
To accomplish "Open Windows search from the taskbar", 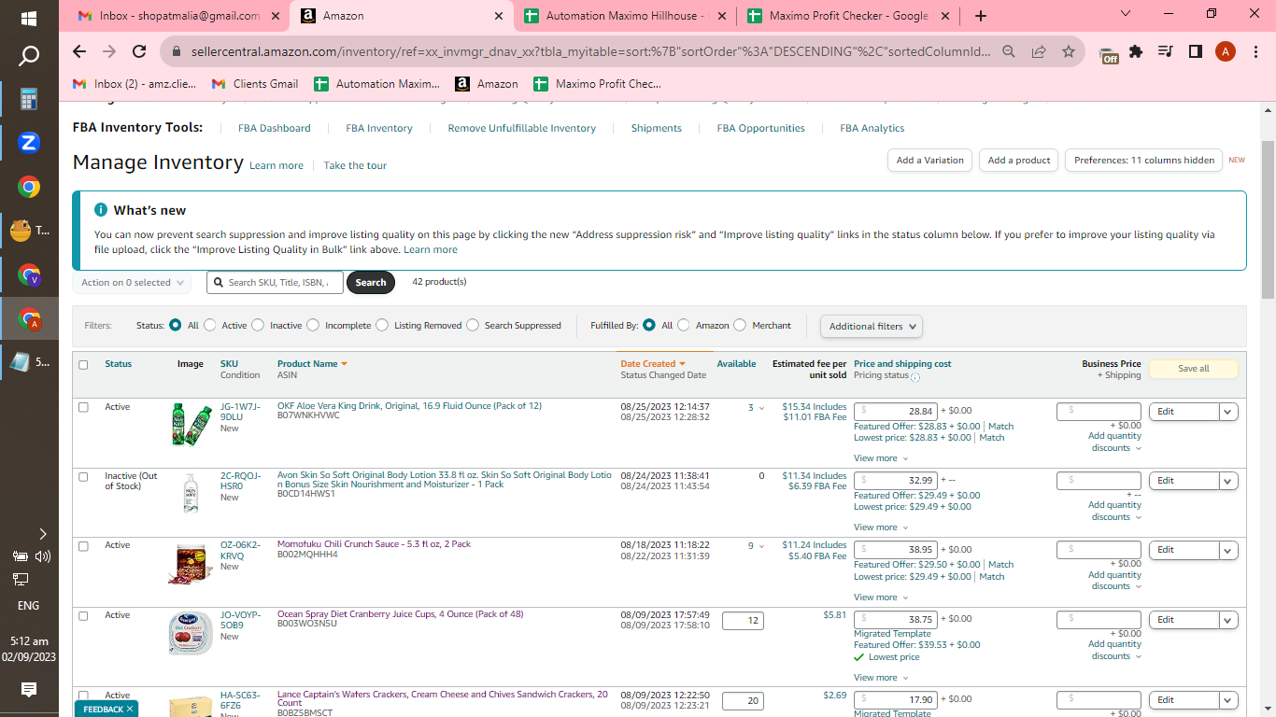I will [29, 56].
